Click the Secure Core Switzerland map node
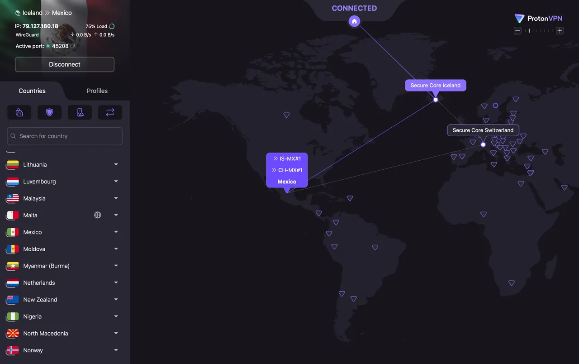Screen dimensions: 579x364 coord(483,144)
